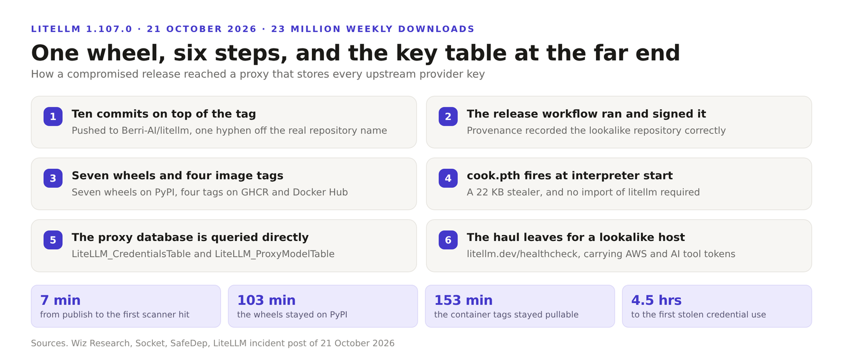Click the 'litellm.dev/healthcheck' description line
Screen dimensions: 843x354
point(601,254)
